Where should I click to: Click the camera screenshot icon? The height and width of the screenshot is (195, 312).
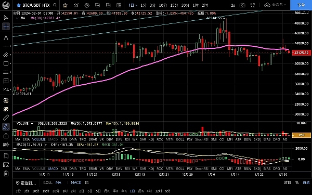[242, 5]
